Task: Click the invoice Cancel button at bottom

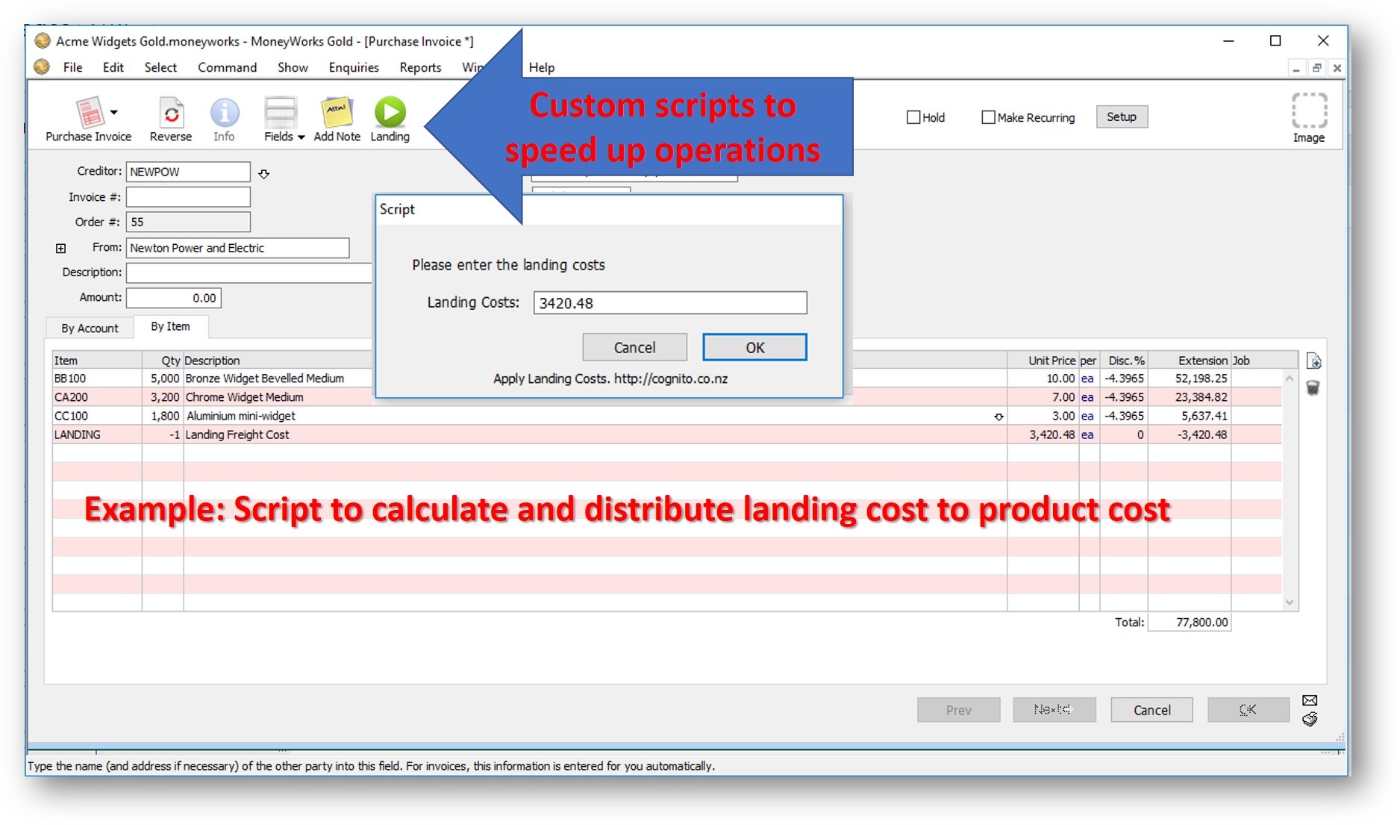Action: pos(1151,710)
